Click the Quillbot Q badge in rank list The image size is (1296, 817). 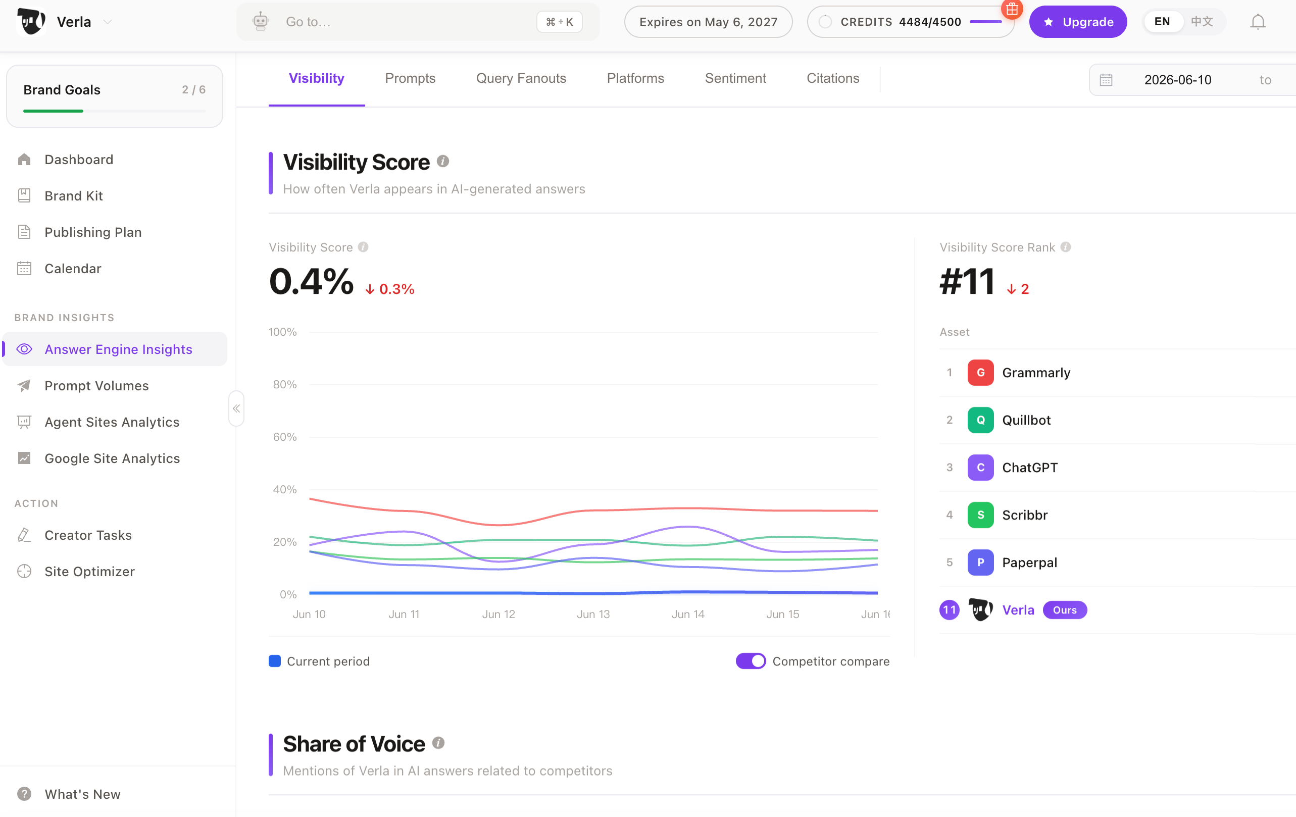pyautogui.click(x=980, y=420)
